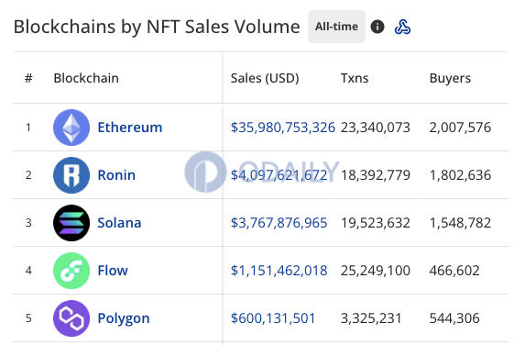
Task: Open the Ronin blockchain link
Action: click(116, 175)
